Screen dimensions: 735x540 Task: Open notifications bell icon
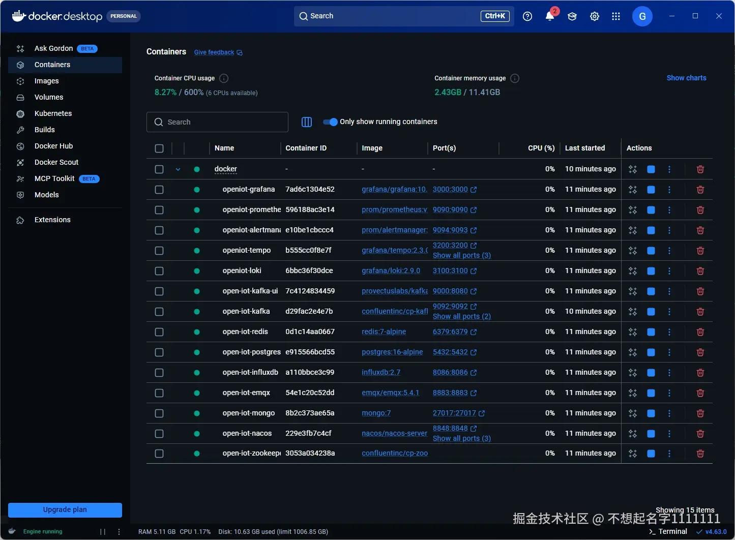click(x=550, y=16)
